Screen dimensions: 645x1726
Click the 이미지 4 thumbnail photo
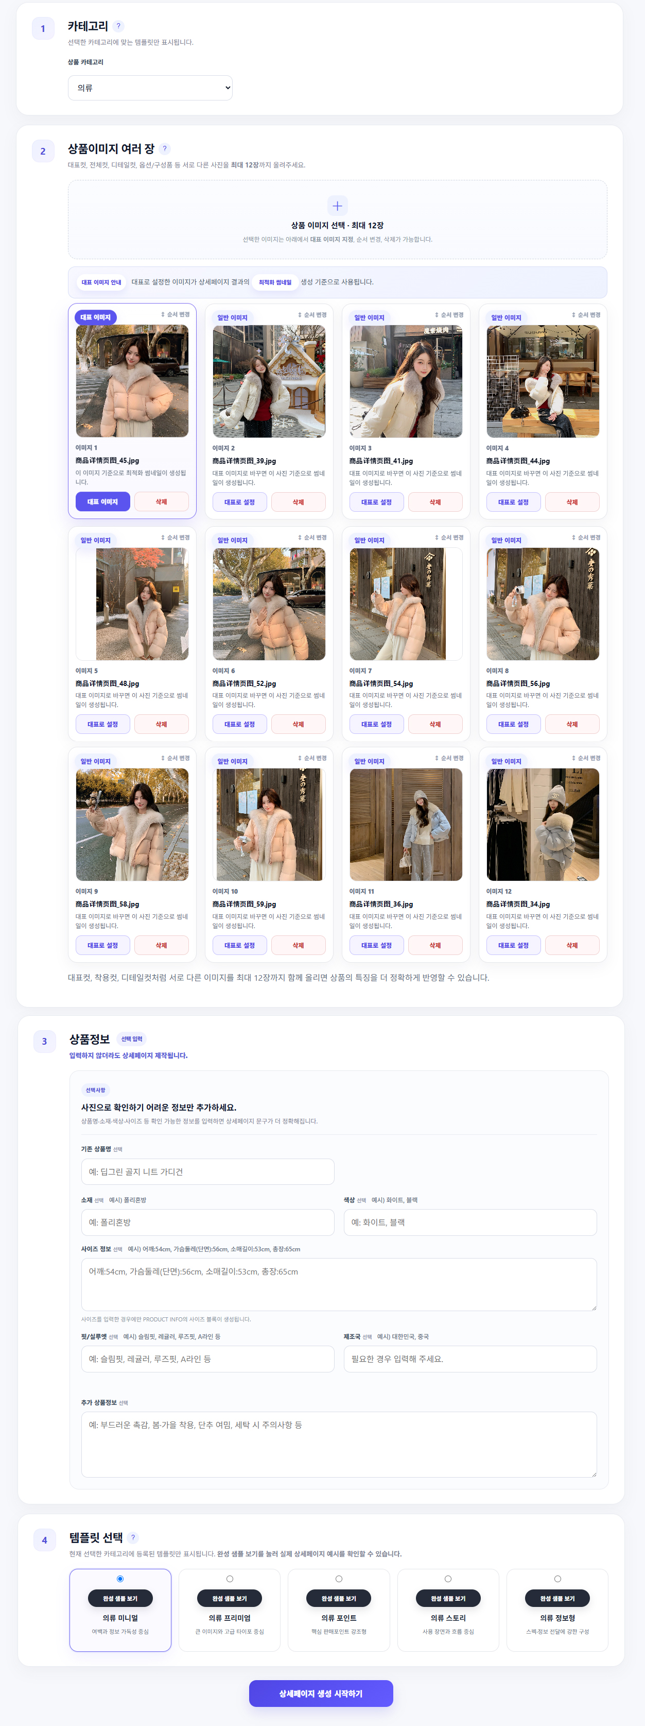click(543, 381)
